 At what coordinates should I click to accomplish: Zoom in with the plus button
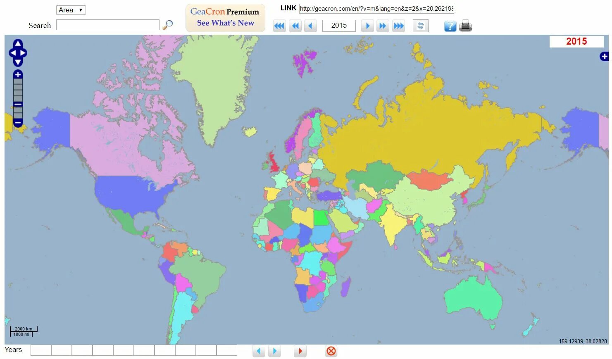(18, 74)
